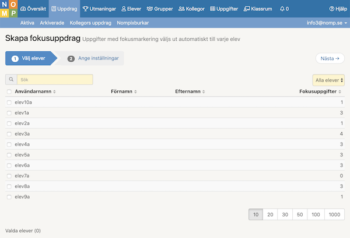Check the box for elev10a
350x238 pixels.
click(x=9, y=102)
